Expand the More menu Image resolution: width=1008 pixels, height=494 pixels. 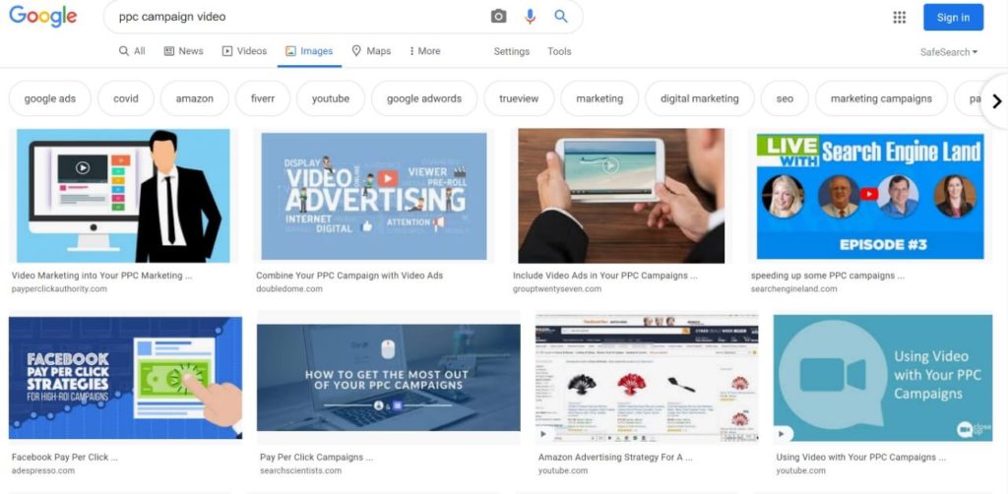(x=425, y=51)
